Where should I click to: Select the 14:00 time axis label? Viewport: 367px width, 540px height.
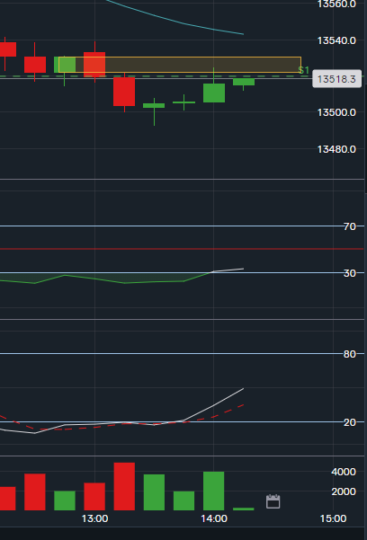coord(214,518)
